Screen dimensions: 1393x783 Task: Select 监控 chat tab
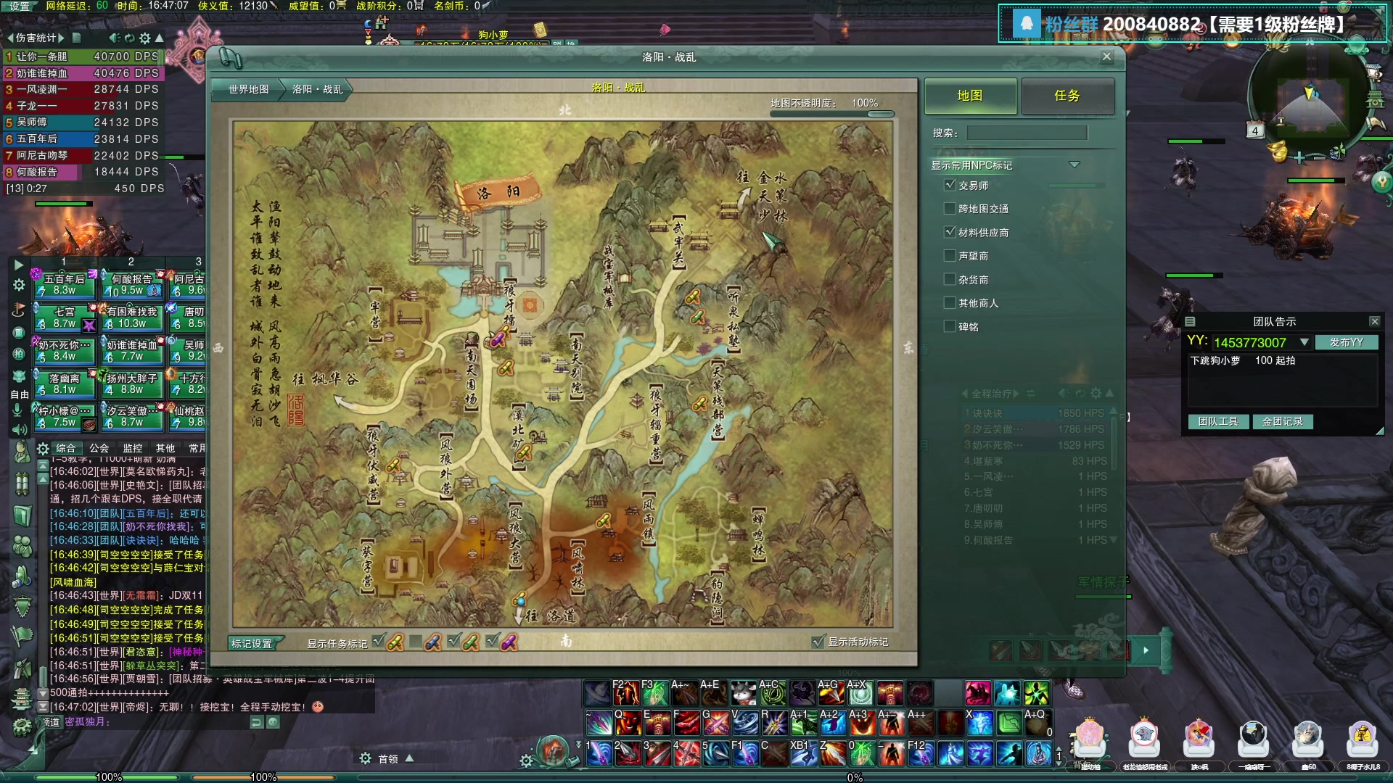coord(133,448)
